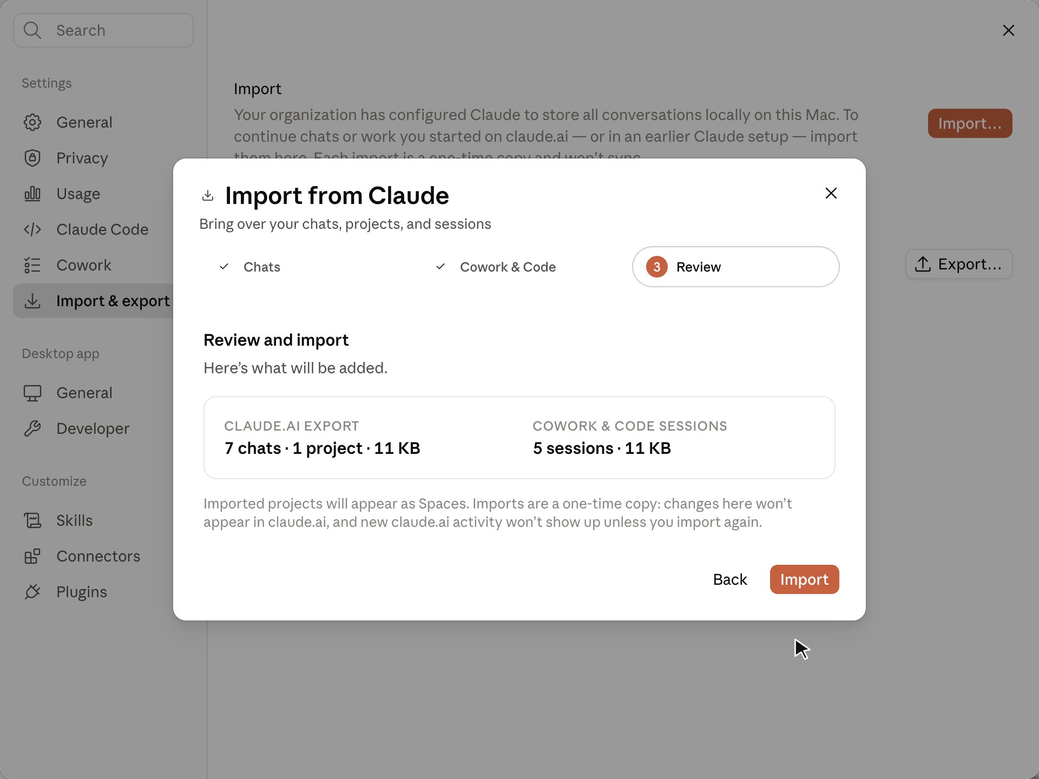Open Claude Code settings
The width and height of the screenshot is (1039, 779).
click(x=103, y=229)
